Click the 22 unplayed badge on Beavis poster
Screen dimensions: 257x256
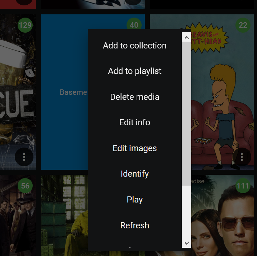243,25
